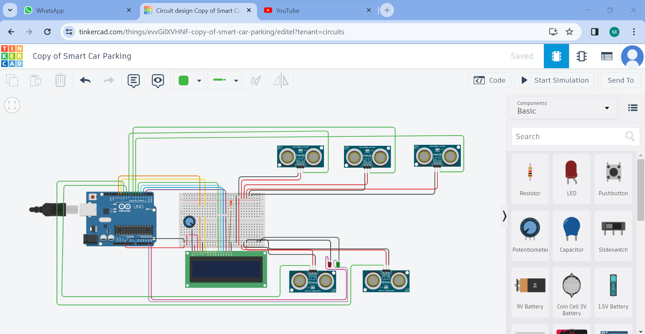
Task: Open the Notes tool
Action: click(x=133, y=81)
